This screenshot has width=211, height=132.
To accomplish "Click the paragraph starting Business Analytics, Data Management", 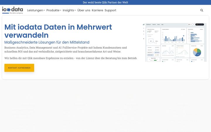I will 66,50.
